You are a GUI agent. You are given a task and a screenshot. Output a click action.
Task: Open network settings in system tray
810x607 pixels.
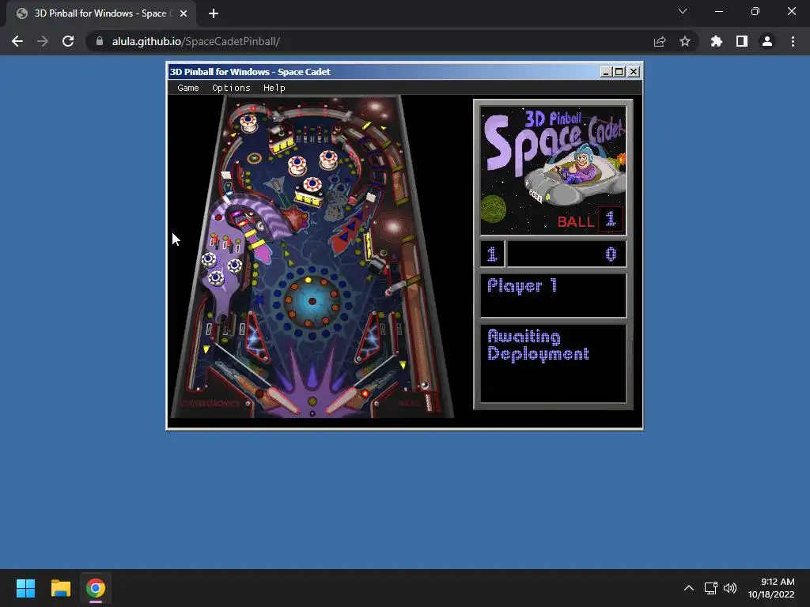pyautogui.click(x=711, y=588)
